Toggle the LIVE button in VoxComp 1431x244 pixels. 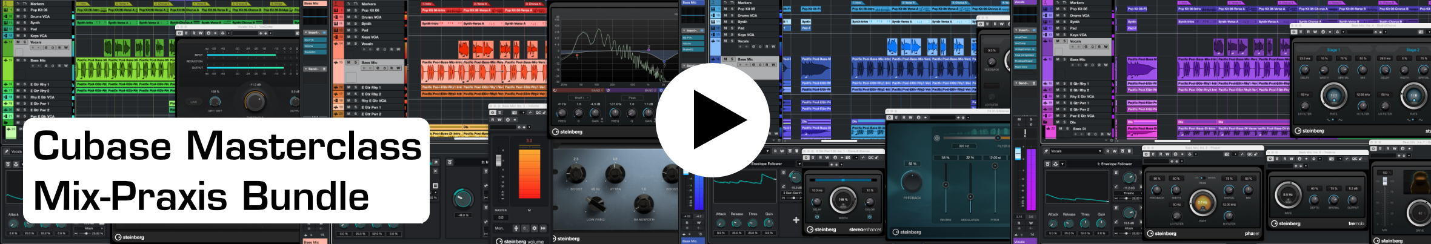coord(194,102)
